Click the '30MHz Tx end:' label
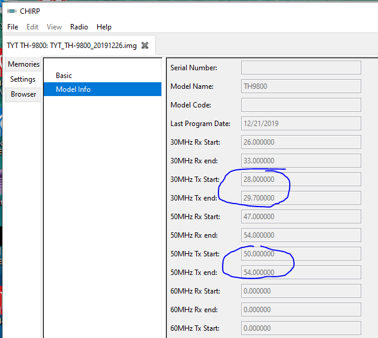378x338 pixels. (194, 198)
